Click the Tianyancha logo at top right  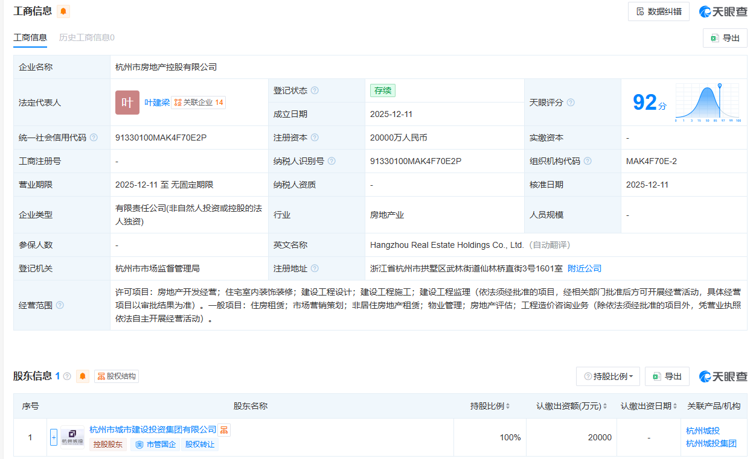coord(722,11)
